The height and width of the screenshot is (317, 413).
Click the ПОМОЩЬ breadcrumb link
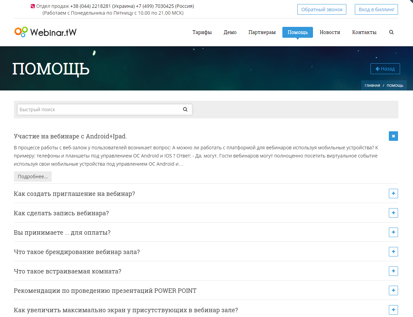pyautogui.click(x=395, y=86)
